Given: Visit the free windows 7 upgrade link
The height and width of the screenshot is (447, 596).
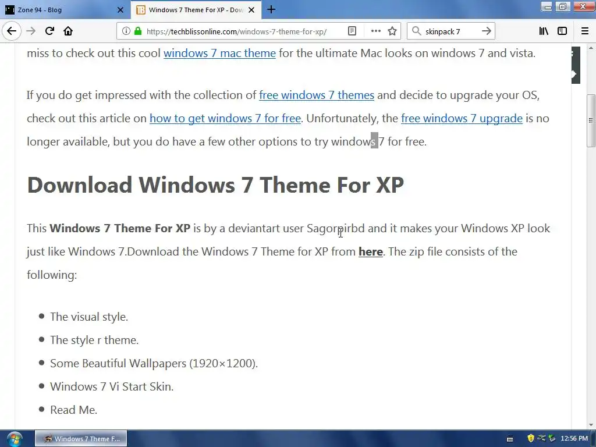Looking at the screenshot, I should [x=462, y=119].
